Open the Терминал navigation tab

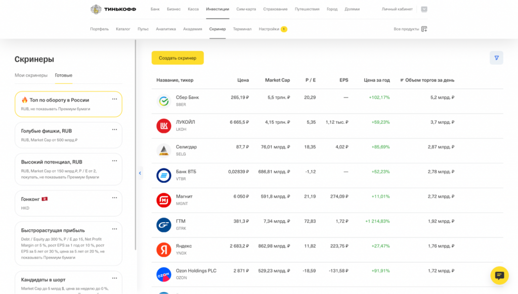coord(242,29)
